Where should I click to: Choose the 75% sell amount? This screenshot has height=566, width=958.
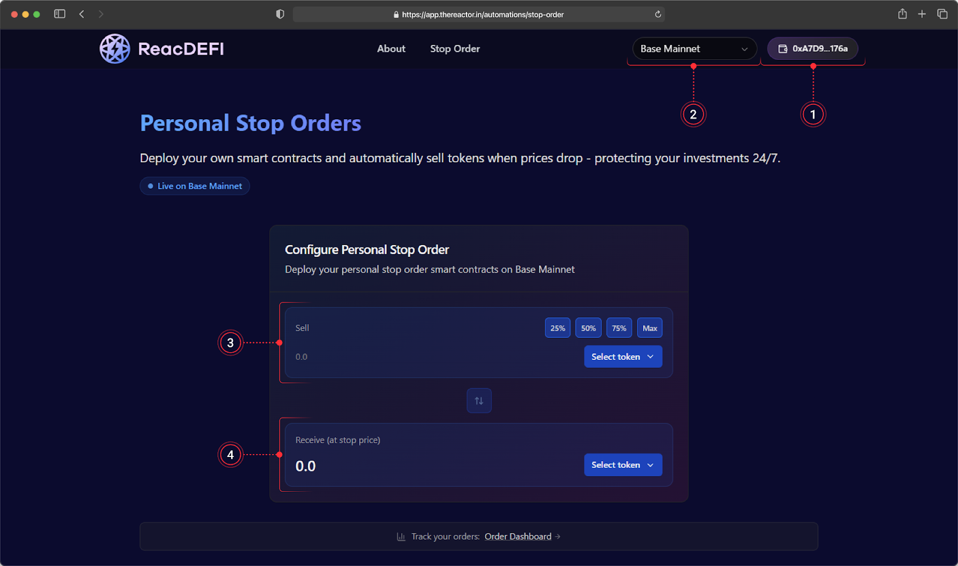[x=619, y=328]
